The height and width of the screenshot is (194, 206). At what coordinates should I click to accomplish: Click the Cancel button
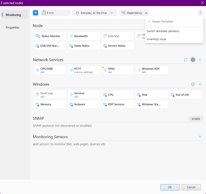[191, 187]
